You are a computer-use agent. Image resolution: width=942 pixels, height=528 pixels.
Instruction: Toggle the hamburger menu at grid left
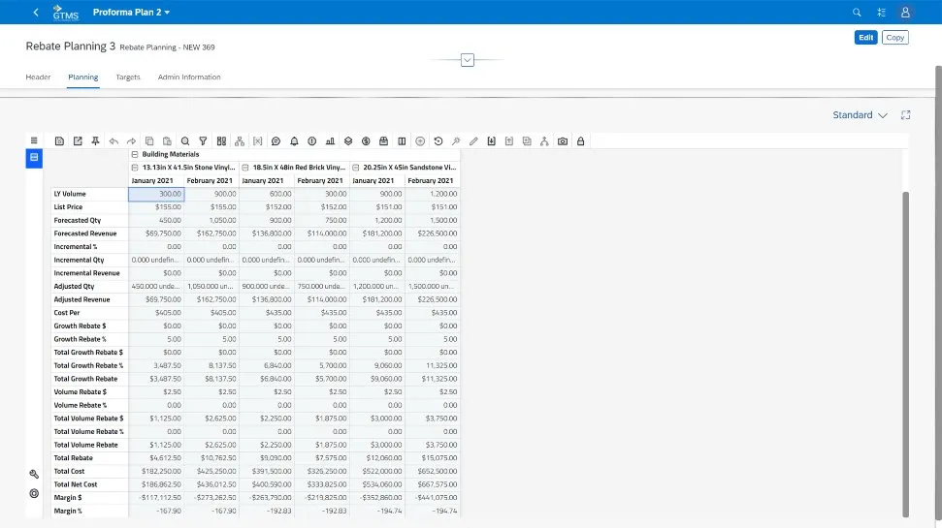point(34,141)
